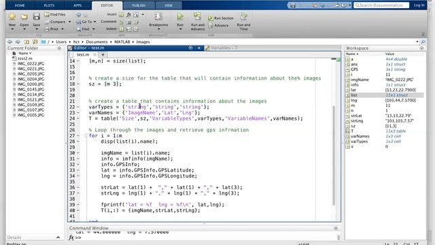The width and height of the screenshot is (435, 245).
Task: Click Run and Advance icon
Action: 198,16
